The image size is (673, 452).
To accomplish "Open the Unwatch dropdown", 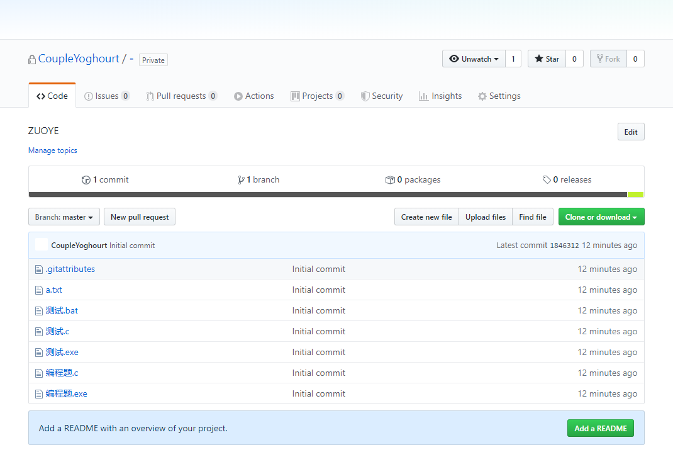I will tap(474, 59).
